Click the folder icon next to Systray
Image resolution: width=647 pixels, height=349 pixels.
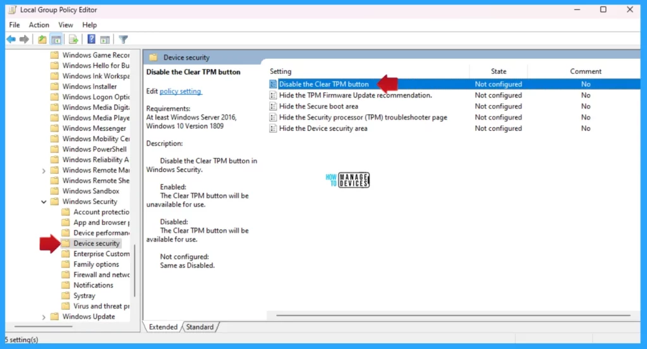[65, 296]
